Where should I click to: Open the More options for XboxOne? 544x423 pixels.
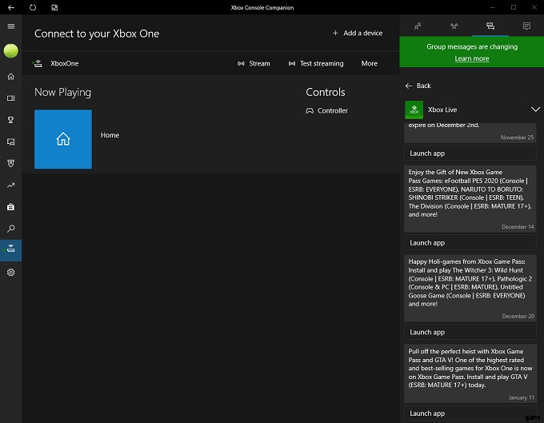pos(369,63)
